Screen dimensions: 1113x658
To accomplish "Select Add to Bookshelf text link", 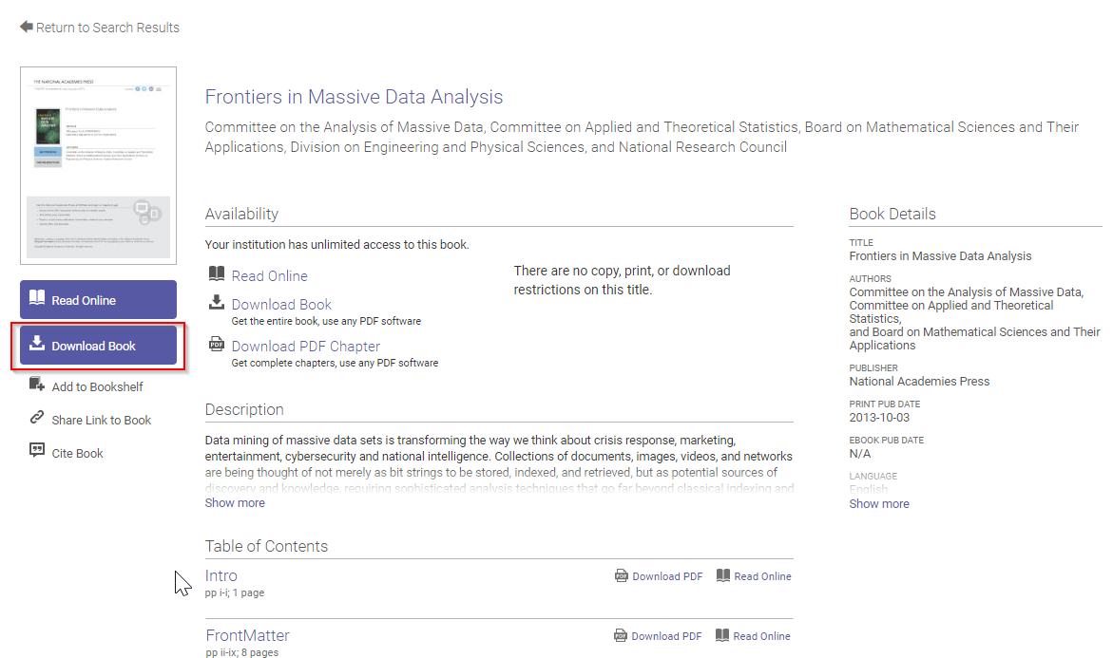I will 97,386.
